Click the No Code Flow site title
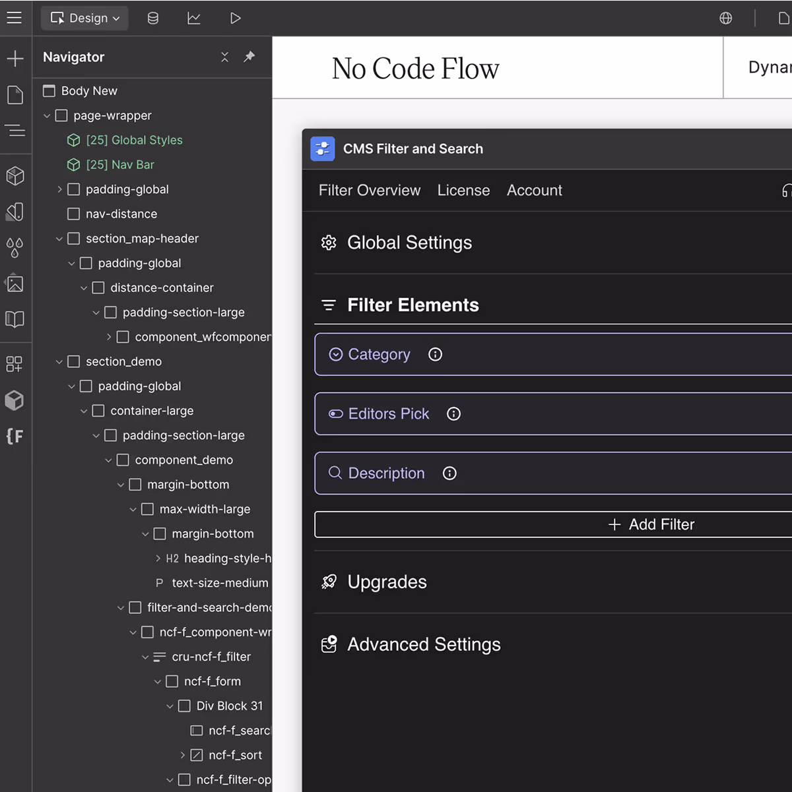 click(x=416, y=69)
